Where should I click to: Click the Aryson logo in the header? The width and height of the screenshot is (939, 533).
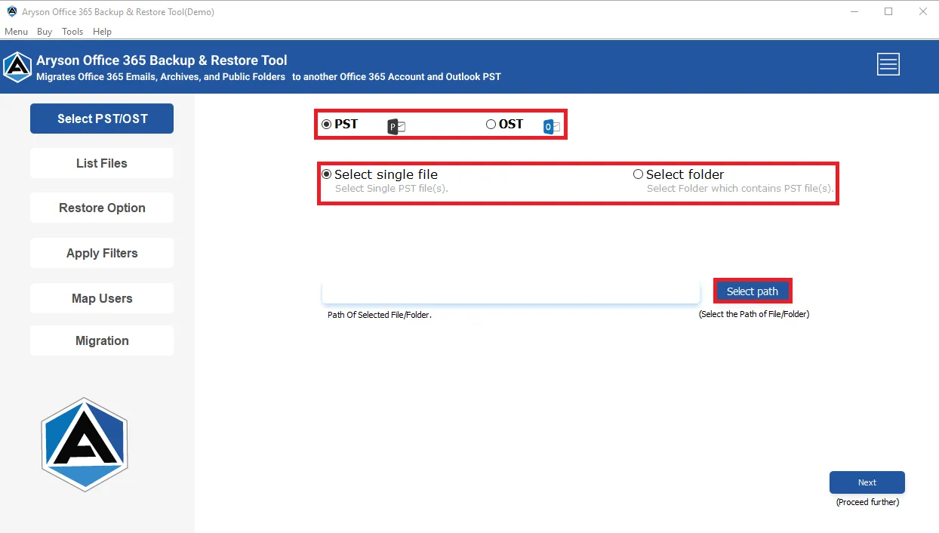[17, 67]
